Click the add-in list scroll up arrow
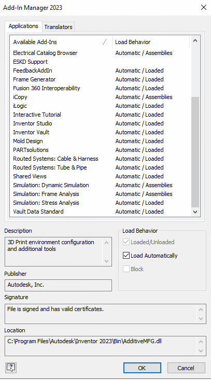211x380 pixels. pyautogui.click(x=195, y=41)
